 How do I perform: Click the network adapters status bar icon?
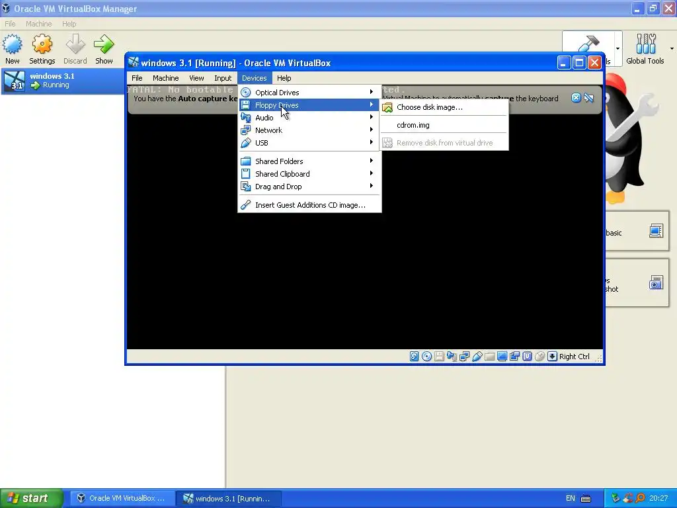coord(464,357)
